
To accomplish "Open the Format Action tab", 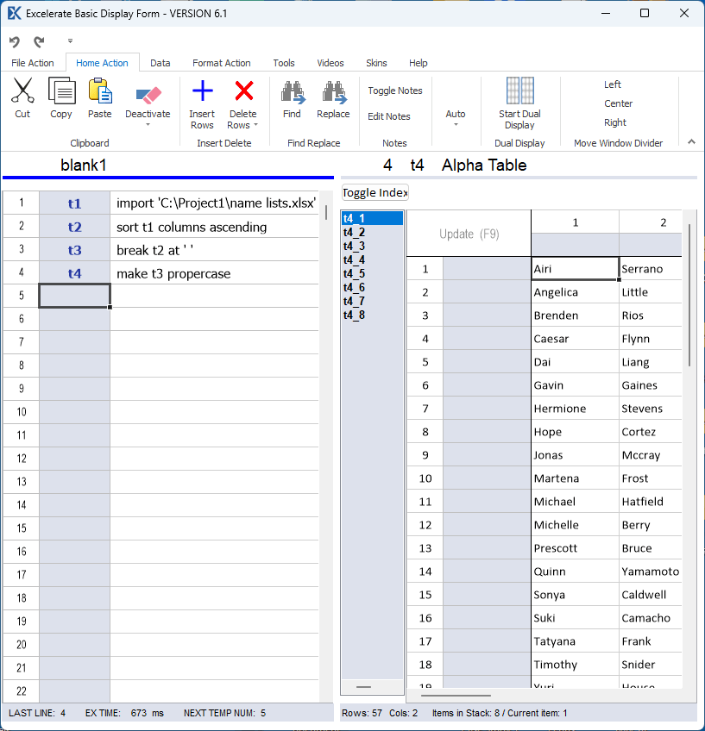I will coord(222,63).
